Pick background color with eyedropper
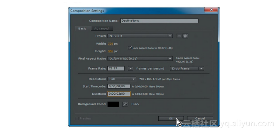278x132 pixels. tap(125, 104)
